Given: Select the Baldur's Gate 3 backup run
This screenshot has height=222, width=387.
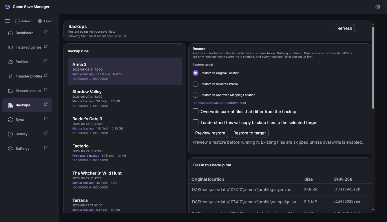Looking at the screenshot, I should pyautogui.click(x=125, y=126).
